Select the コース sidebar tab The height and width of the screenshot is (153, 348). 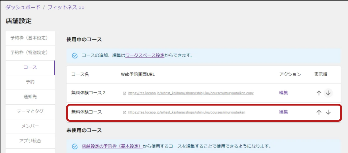pos(30,68)
